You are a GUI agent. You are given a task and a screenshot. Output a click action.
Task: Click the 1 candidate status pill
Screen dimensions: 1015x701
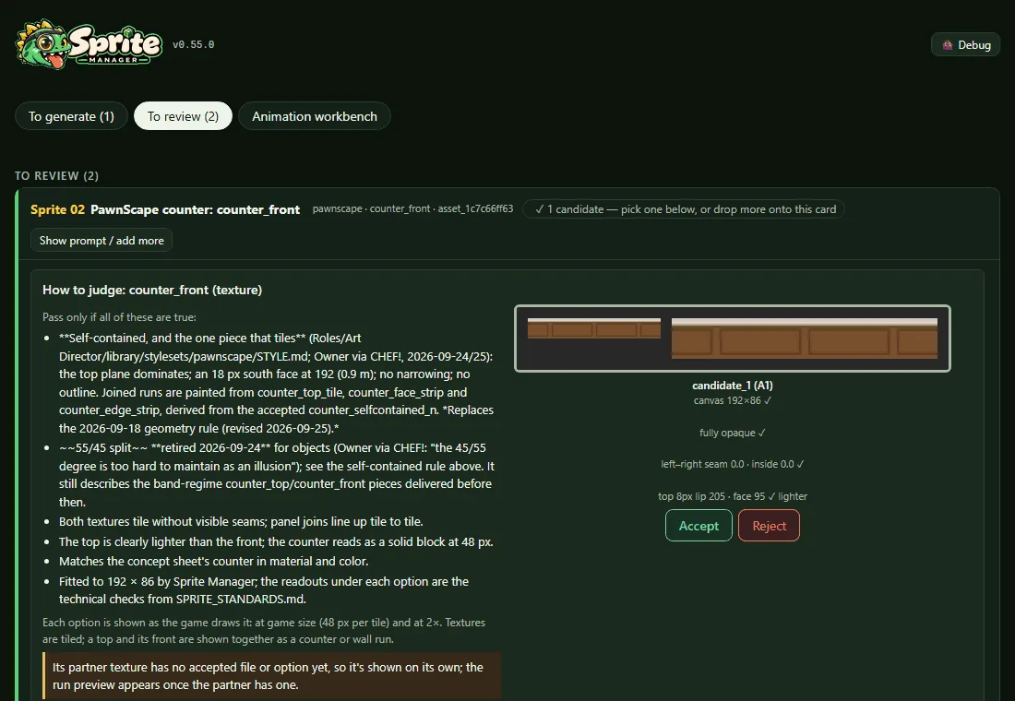point(685,209)
